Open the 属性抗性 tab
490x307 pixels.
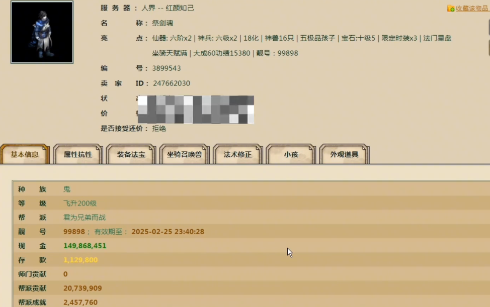click(x=78, y=155)
